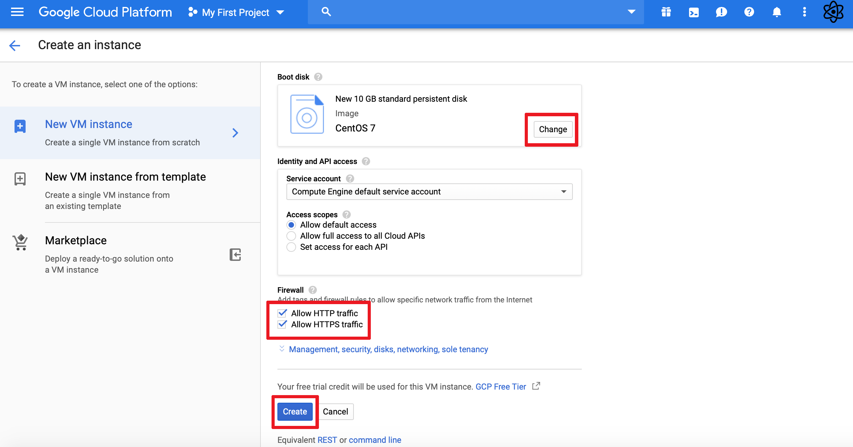This screenshot has width=853, height=447.
Task: Click the external link icon by Free Tier
Action: pos(536,386)
